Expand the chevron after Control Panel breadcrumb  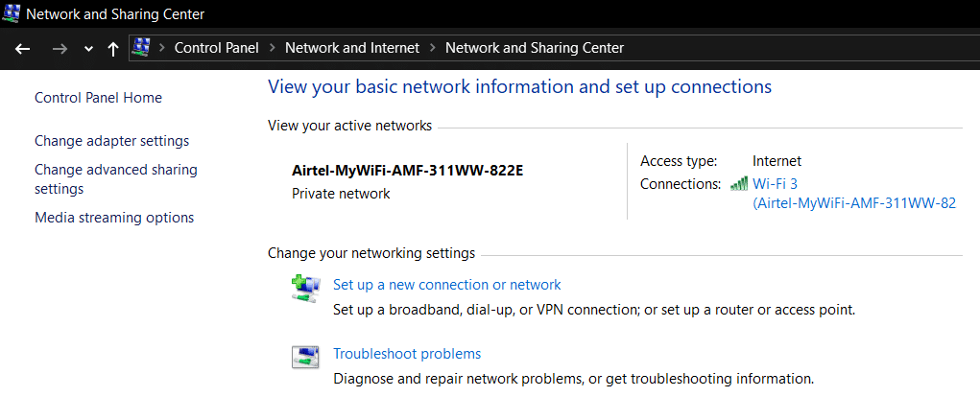[272, 48]
